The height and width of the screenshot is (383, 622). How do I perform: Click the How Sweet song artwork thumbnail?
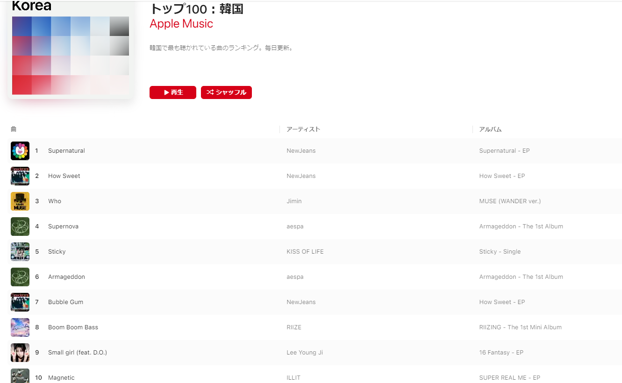click(20, 176)
